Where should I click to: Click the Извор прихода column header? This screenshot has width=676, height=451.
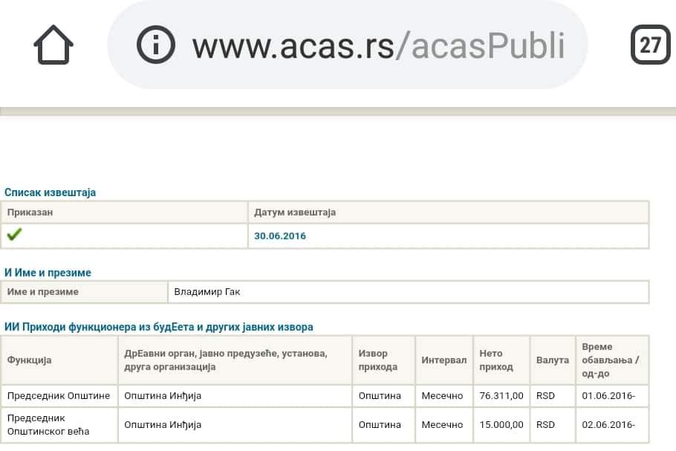click(x=384, y=360)
